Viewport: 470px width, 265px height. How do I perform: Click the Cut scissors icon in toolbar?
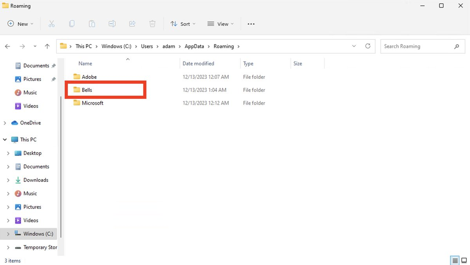pyautogui.click(x=51, y=24)
